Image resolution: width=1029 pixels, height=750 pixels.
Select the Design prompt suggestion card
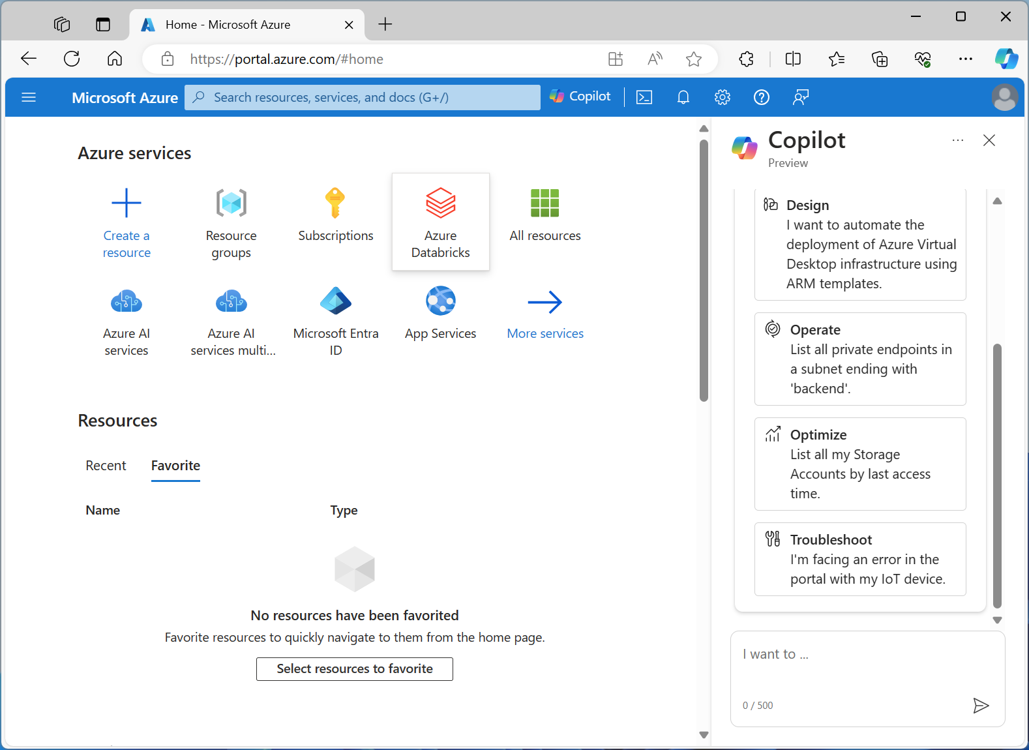tap(860, 245)
